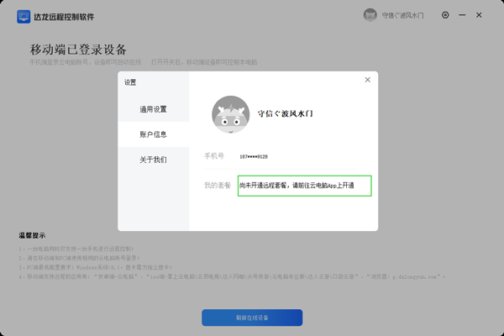Click the masked phone number 187****9128

coord(254,157)
